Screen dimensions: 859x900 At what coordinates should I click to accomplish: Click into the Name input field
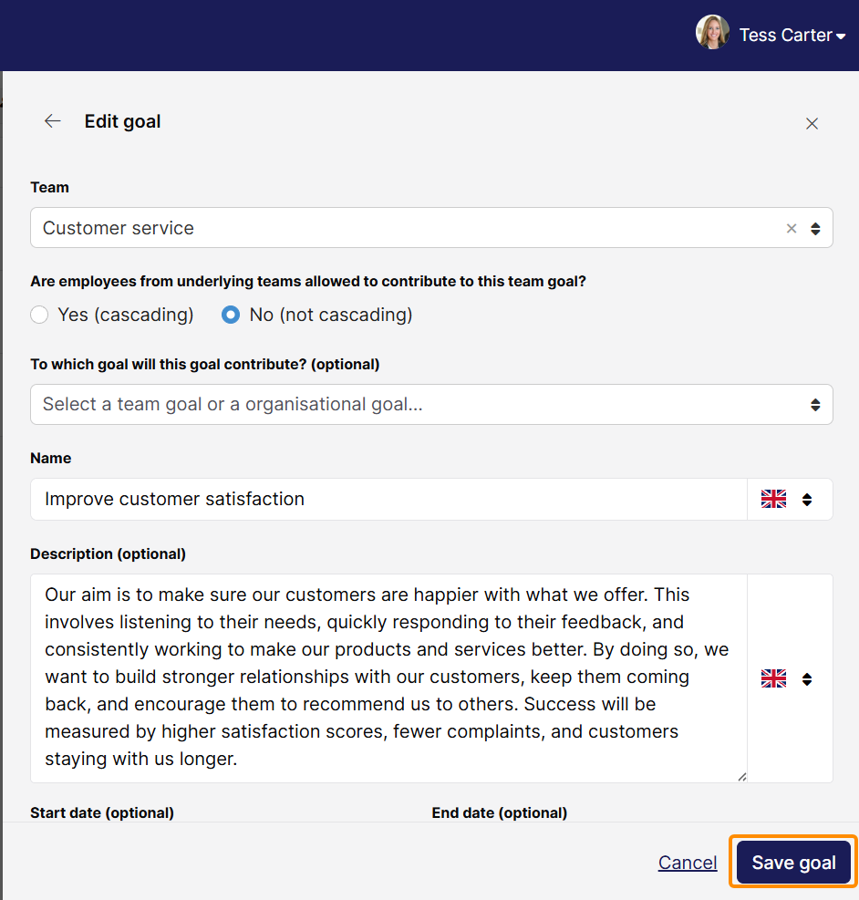(x=388, y=500)
